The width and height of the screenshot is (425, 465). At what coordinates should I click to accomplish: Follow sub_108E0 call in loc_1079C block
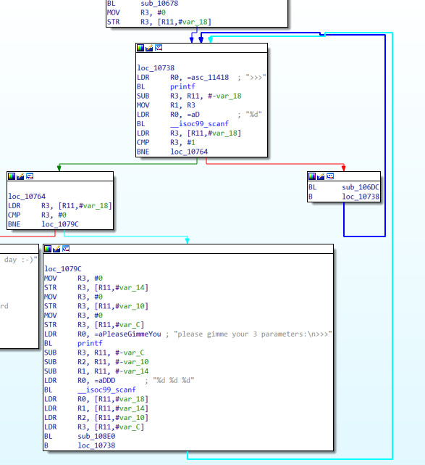pos(96,436)
